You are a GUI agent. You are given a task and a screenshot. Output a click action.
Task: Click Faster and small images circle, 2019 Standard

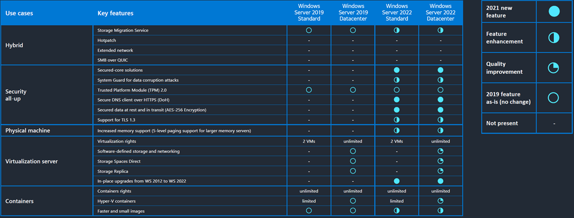click(309, 210)
